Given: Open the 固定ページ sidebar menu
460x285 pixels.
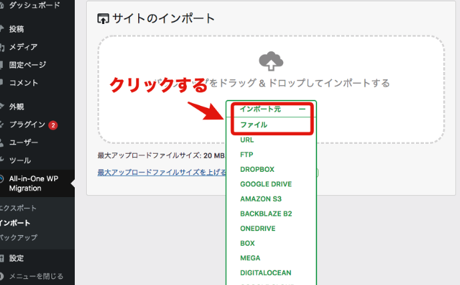Looking at the screenshot, I should tap(27, 65).
